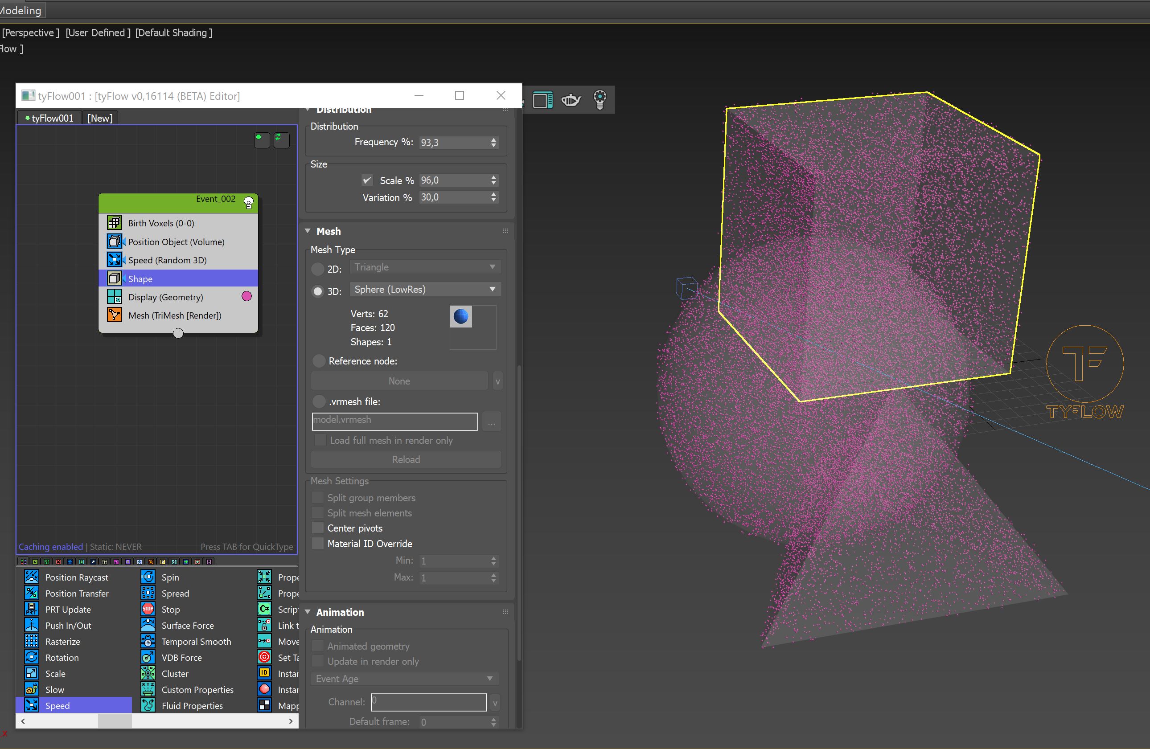Select the .vrmesh file radio button

(x=318, y=401)
